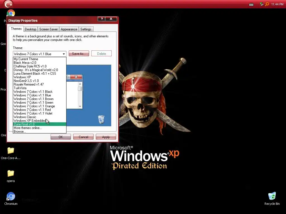This screenshot has height=214, width=286.
Task: Click the orange search tray icon
Action: (267, 4)
